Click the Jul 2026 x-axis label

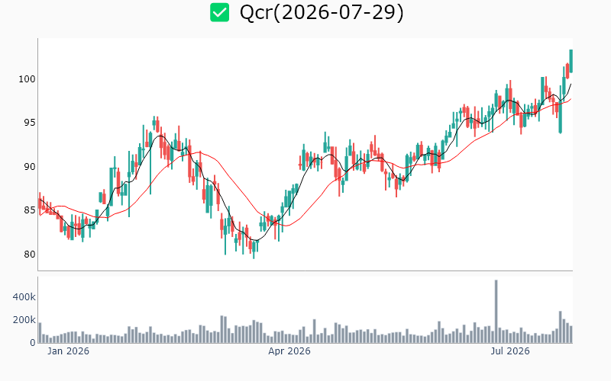tap(509, 351)
